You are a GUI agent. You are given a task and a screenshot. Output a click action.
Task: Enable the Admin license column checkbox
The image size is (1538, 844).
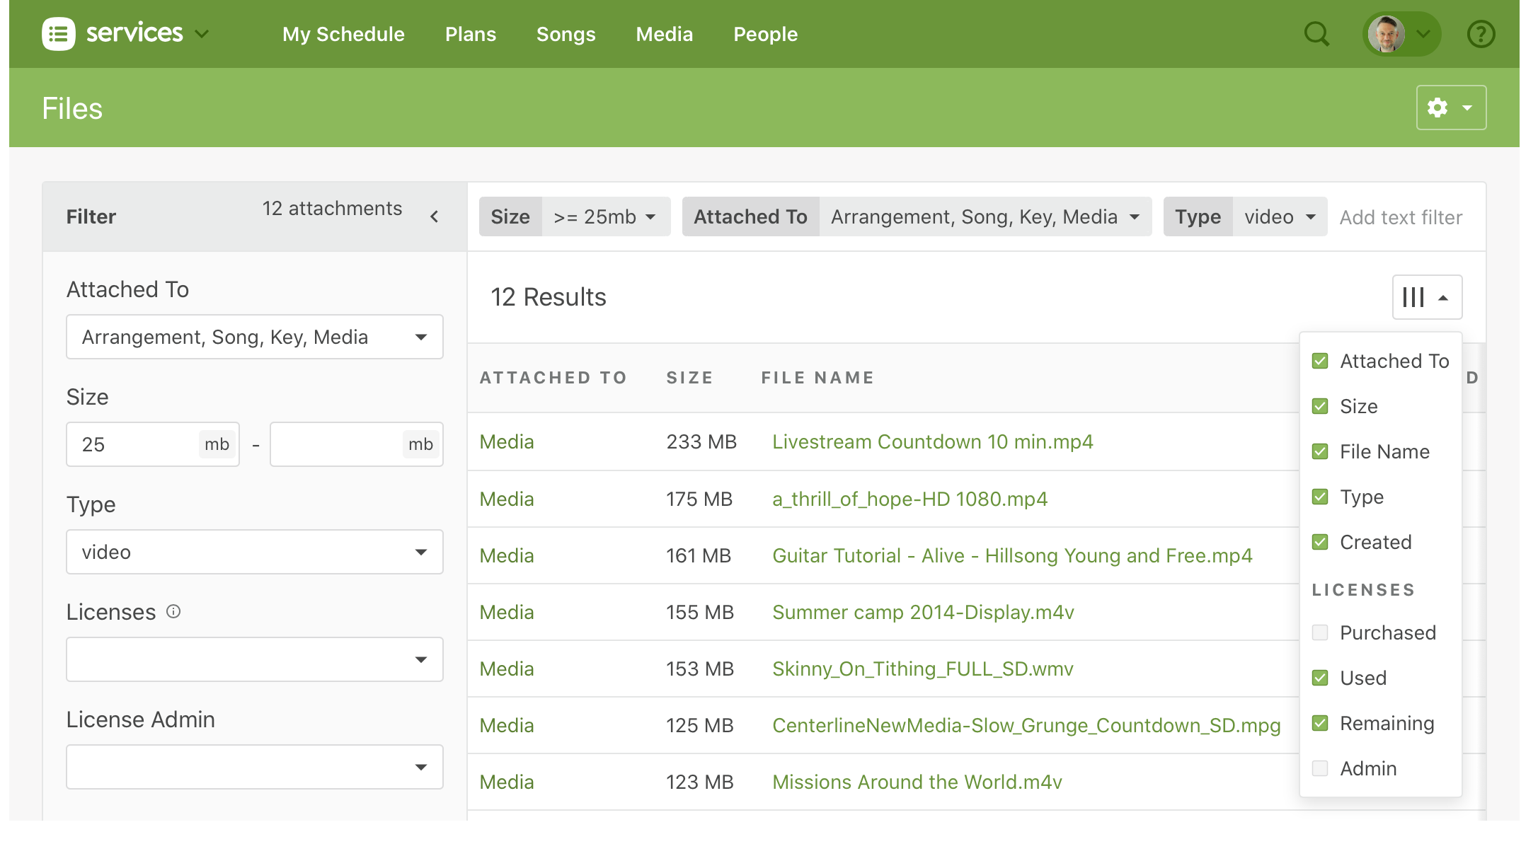click(x=1320, y=768)
